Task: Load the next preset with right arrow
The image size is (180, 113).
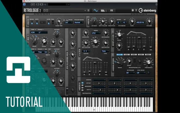Action: [x=47, y=11]
